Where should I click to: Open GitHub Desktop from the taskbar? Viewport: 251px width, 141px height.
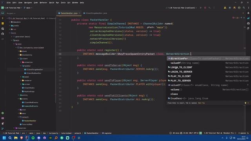(44, 138)
